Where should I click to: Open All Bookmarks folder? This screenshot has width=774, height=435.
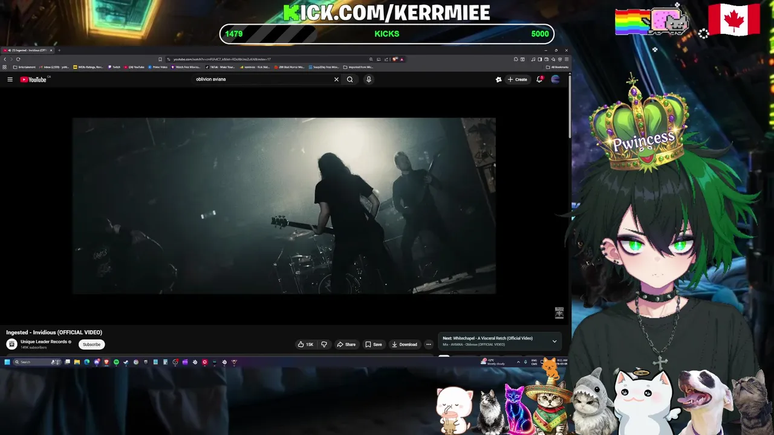556,67
